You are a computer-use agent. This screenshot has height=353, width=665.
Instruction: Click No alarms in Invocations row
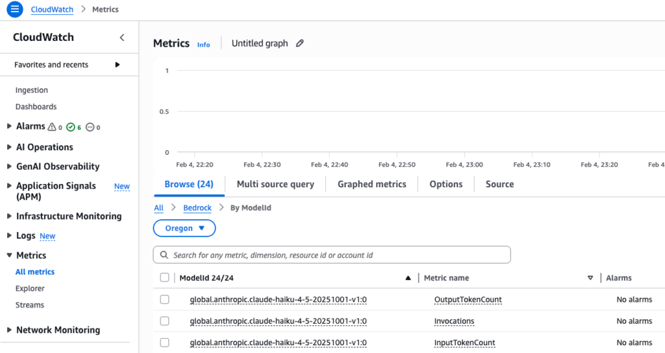point(634,321)
